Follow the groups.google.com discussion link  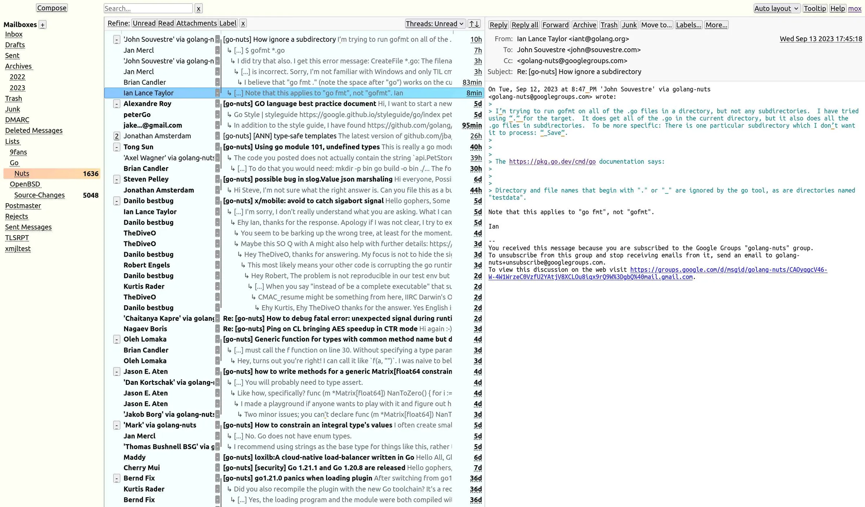[x=728, y=270]
